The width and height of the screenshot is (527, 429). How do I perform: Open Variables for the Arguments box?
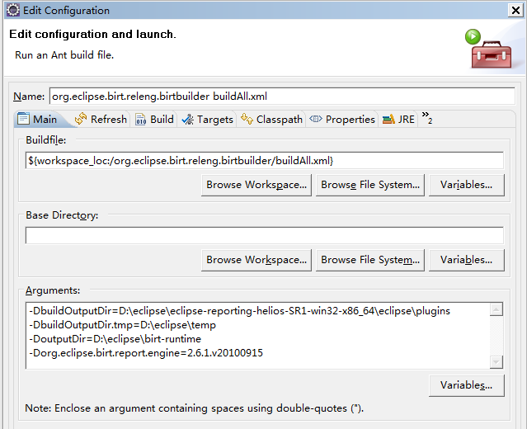click(x=467, y=385)
